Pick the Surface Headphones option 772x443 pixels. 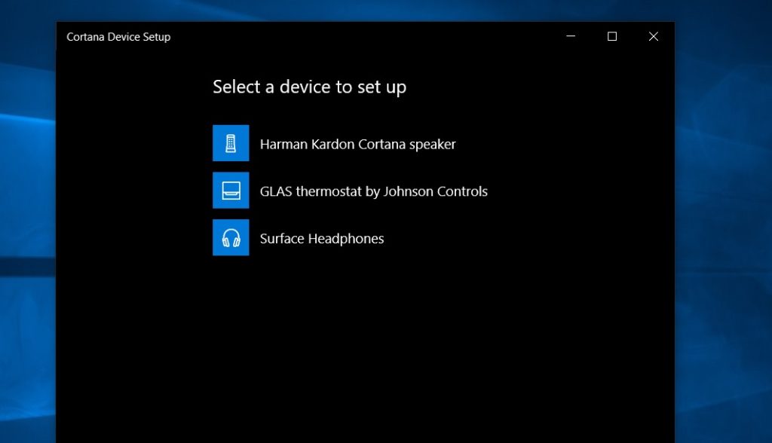pyautogui.click(x=322, y=238)
